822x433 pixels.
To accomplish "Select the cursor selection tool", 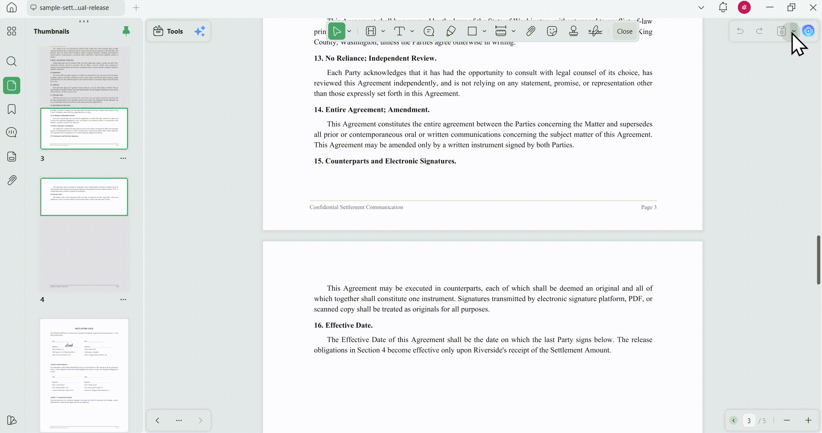I will point(337,31).
